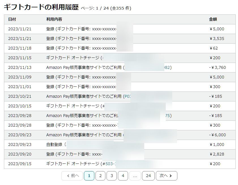
Task: Open the #503 auto-charge order link
Action: (109, 164)
